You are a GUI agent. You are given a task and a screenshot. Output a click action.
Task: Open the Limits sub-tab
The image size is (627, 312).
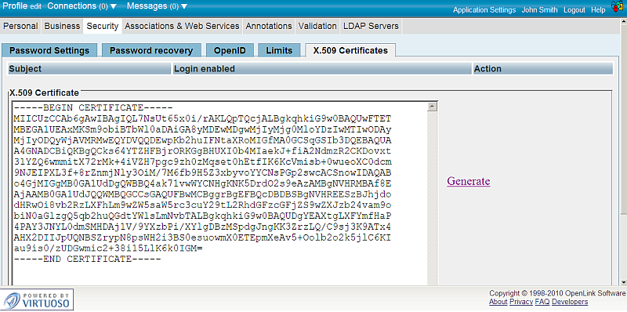279,50
